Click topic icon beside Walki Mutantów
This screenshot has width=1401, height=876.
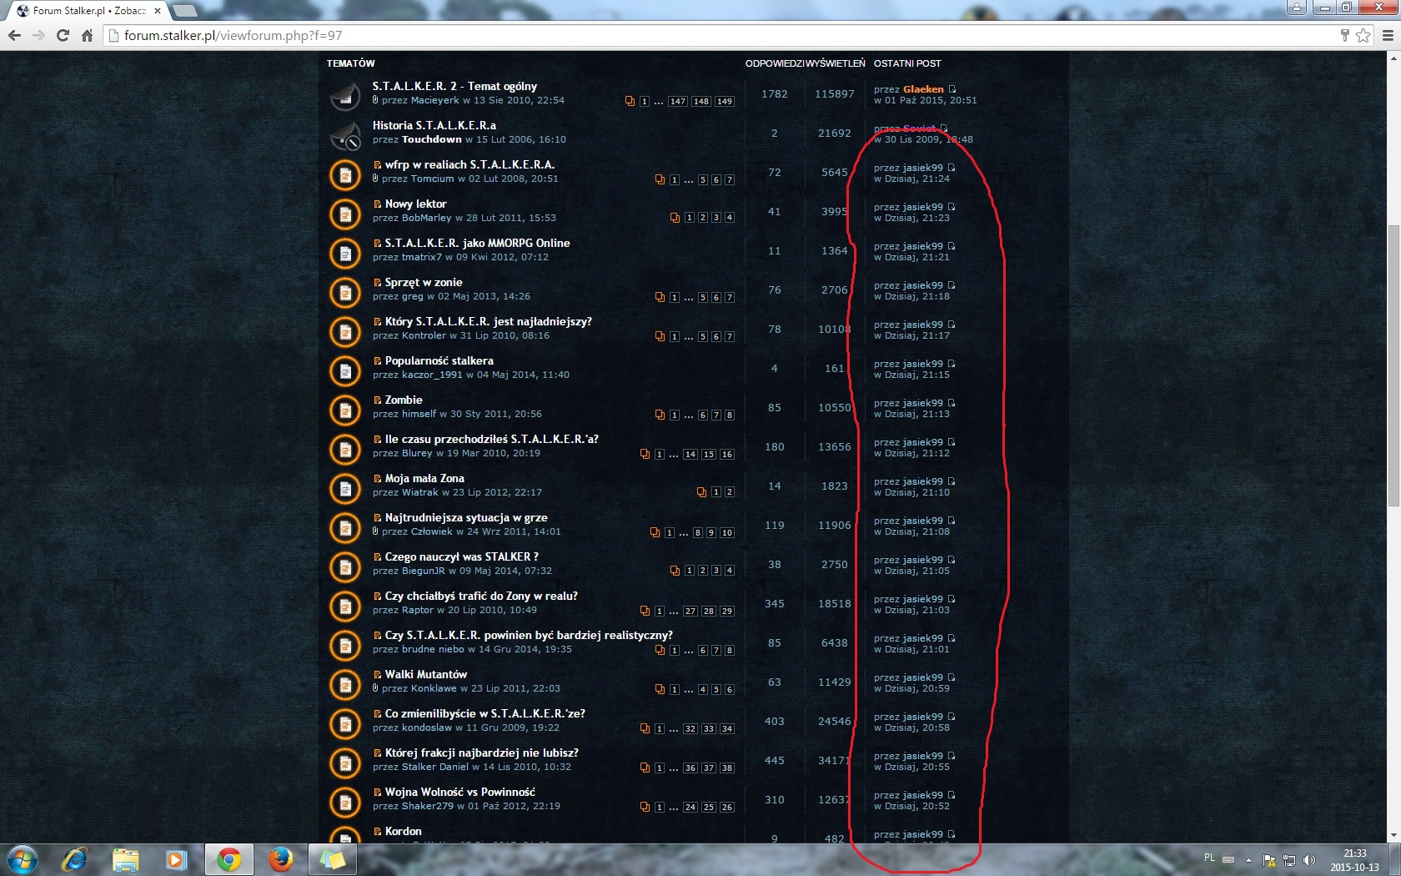pyautogui.click(x=345, y=685)
